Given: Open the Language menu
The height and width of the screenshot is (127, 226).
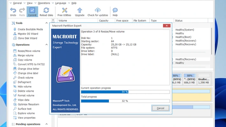Looking at the screenshot, I should (60, 3).
